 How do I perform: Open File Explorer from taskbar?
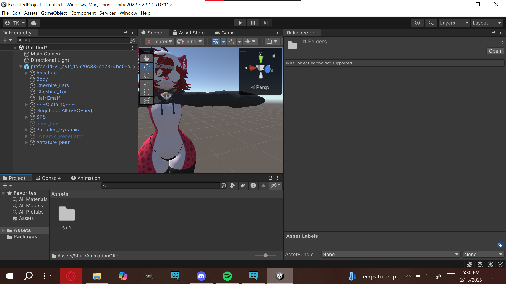97,276
